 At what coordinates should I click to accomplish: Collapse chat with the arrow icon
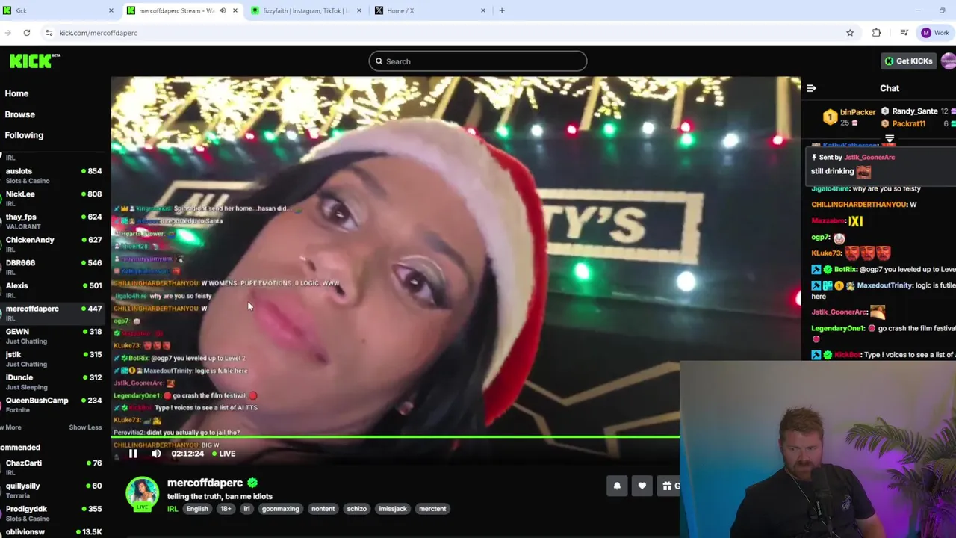811,88
